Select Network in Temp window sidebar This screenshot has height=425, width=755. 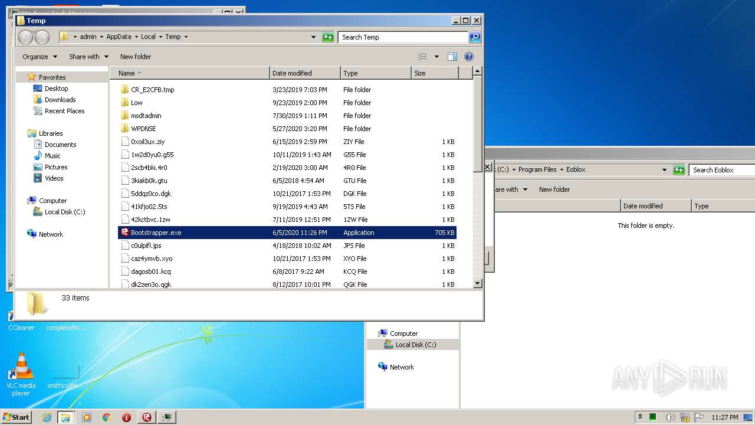coord(51,234)
